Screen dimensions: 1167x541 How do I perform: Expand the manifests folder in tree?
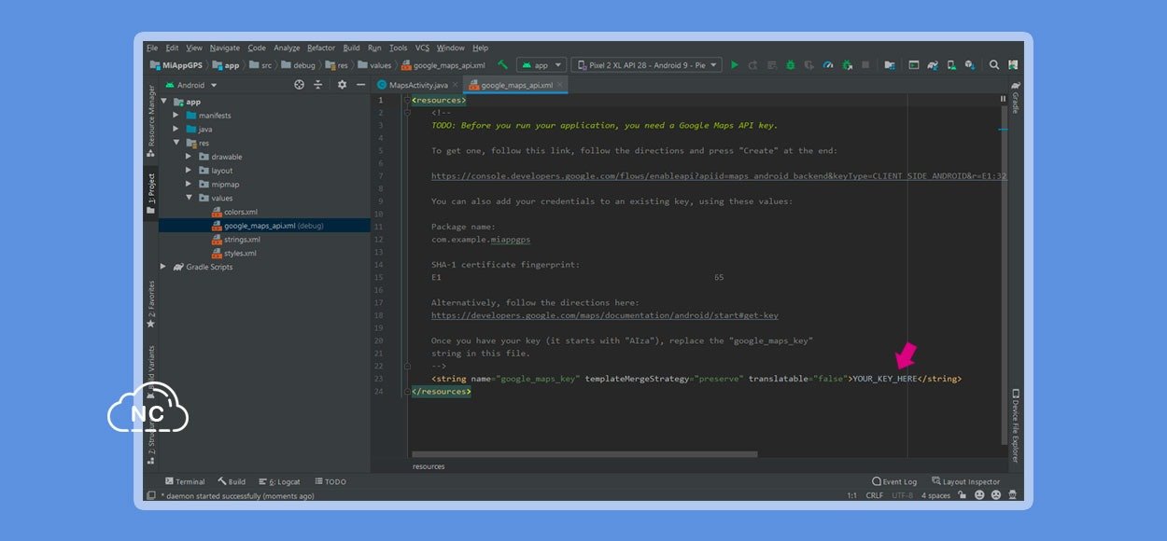(x=176, y=116)
